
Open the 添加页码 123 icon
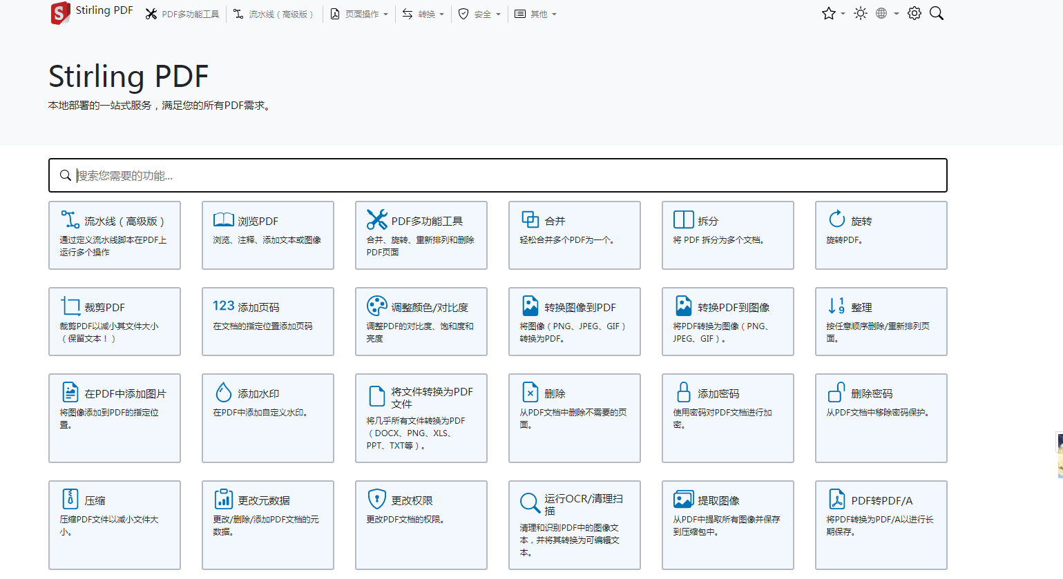223,306
